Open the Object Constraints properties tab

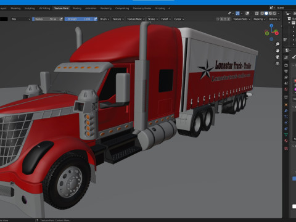pyautogui.click(x=286, y=129)
